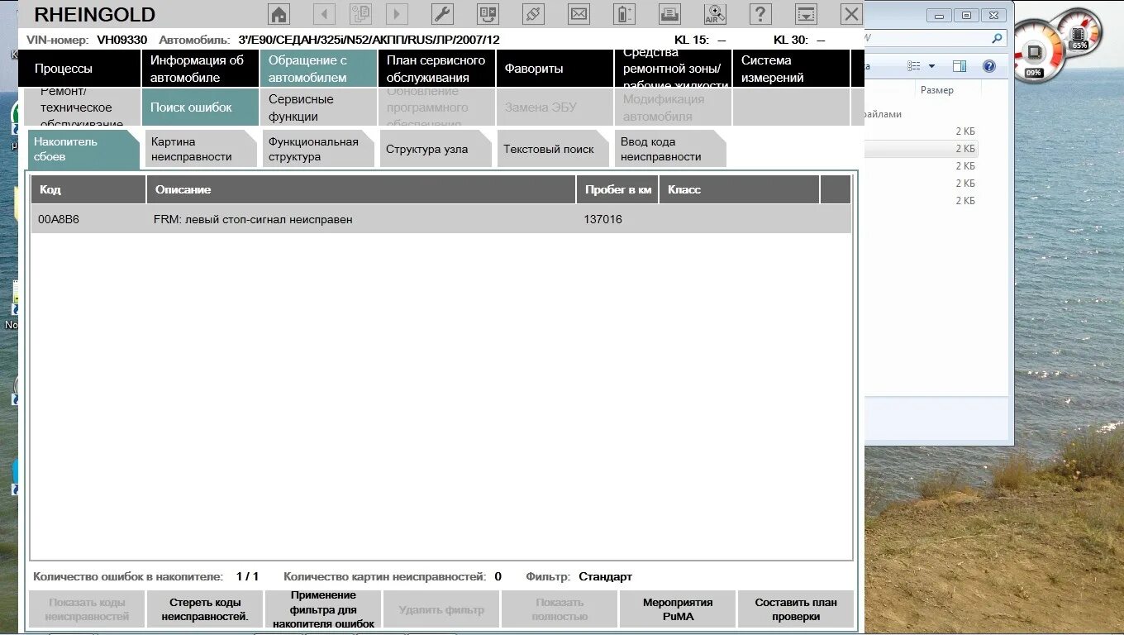Select Обращение с автомобилем menu
This screenshot has width=1124, height=635.
(318, 69)
